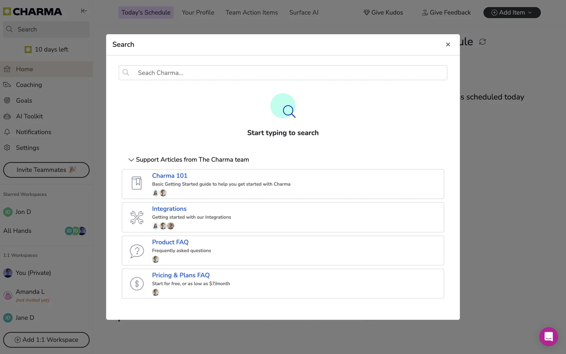
Task: Open the Charma 101 article link
Action: (x=170, y=176)
